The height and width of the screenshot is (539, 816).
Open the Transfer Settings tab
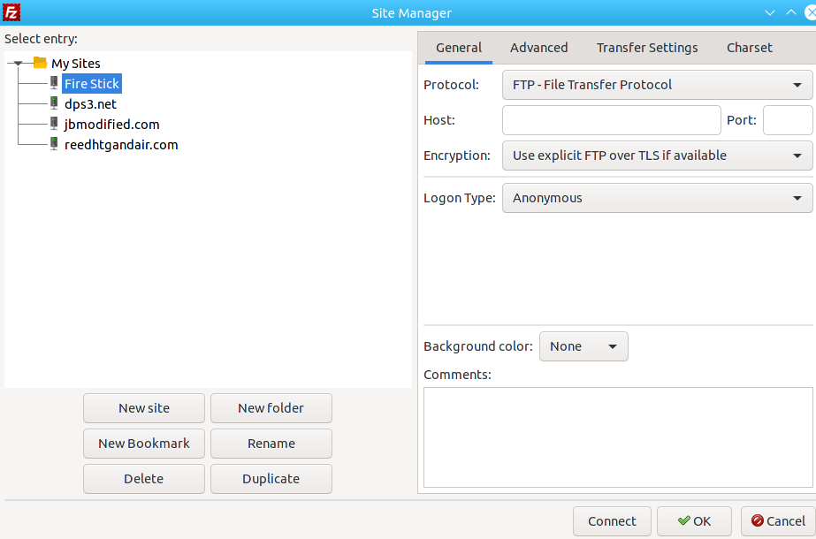[x=647, y=48]
